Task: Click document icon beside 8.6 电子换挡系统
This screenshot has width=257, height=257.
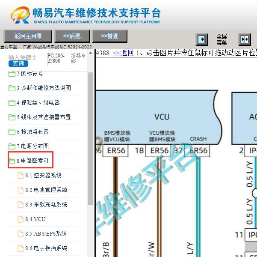Action: 21,248
